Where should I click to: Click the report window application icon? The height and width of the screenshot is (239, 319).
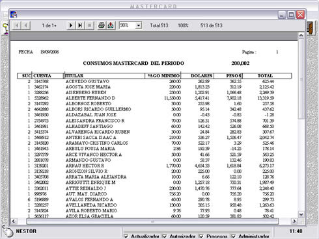[14, 15]
